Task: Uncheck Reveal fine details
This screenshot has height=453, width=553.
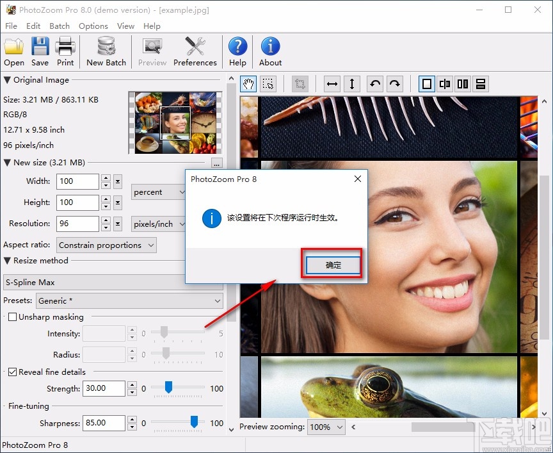Action: [x=13, y=372]
